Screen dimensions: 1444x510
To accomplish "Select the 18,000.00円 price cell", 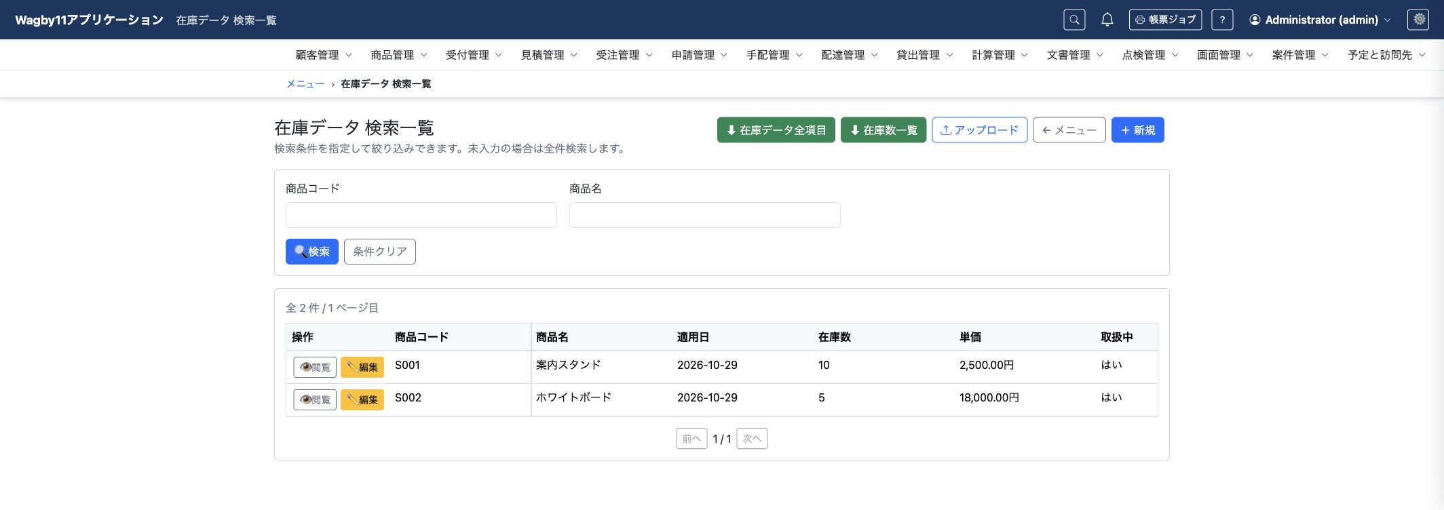I will [989, 397].
